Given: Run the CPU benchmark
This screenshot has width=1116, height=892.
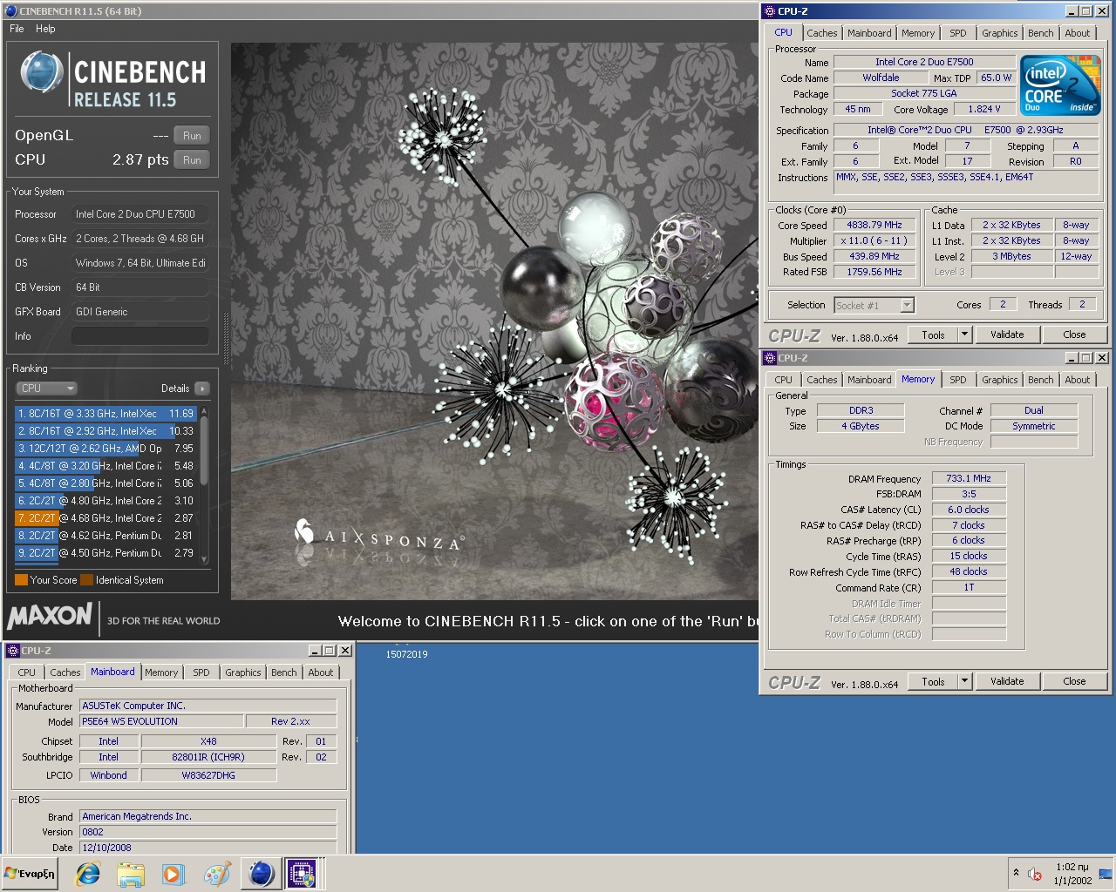Looking at the screenshot, I should [192, 160].
